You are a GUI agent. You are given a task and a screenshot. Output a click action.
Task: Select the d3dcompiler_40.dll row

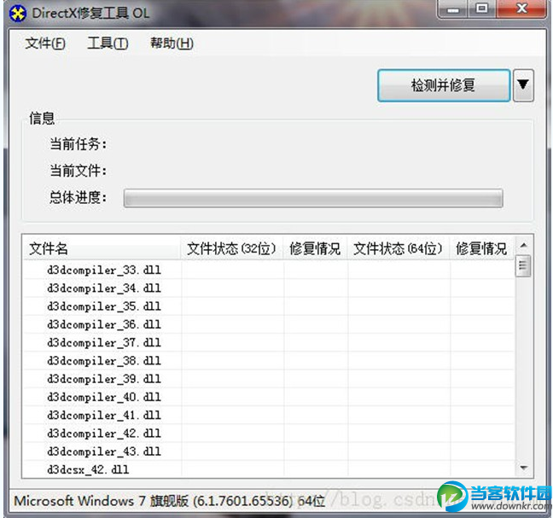point(269,398)
